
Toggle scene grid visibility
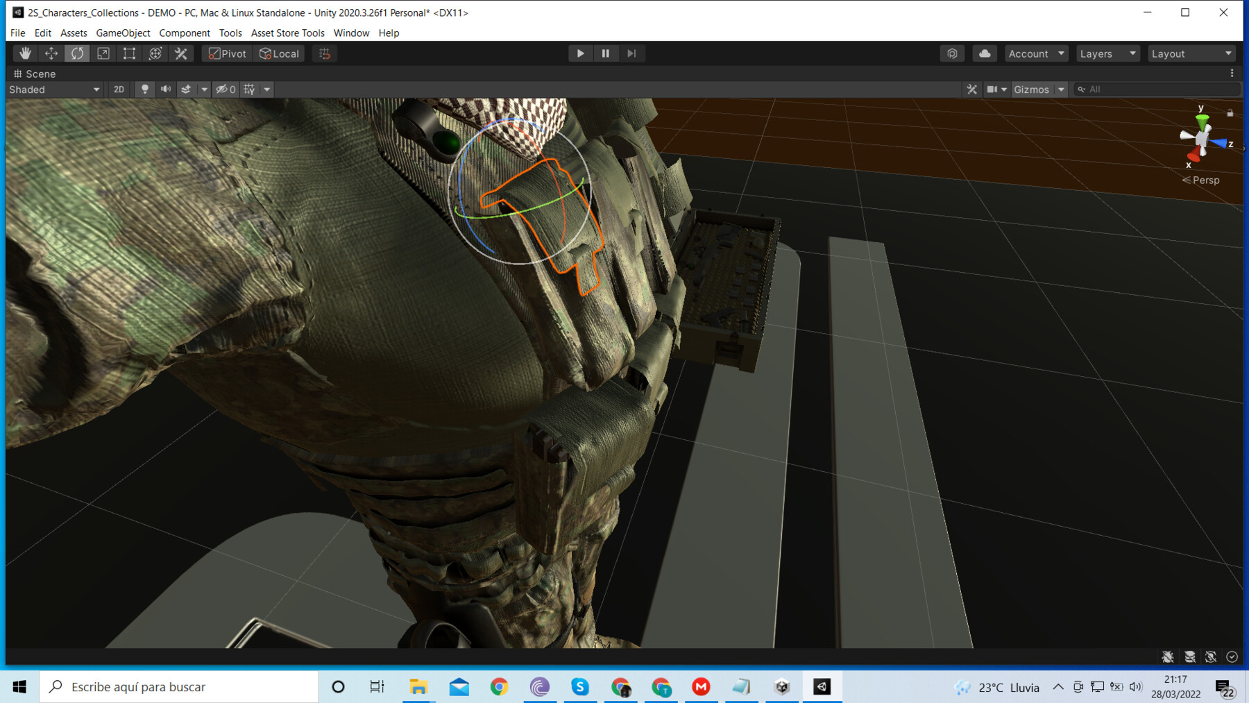(x=249, y=90)
